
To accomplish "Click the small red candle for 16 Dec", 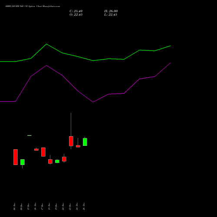I will pyautogui.click(x=36, y=150).
